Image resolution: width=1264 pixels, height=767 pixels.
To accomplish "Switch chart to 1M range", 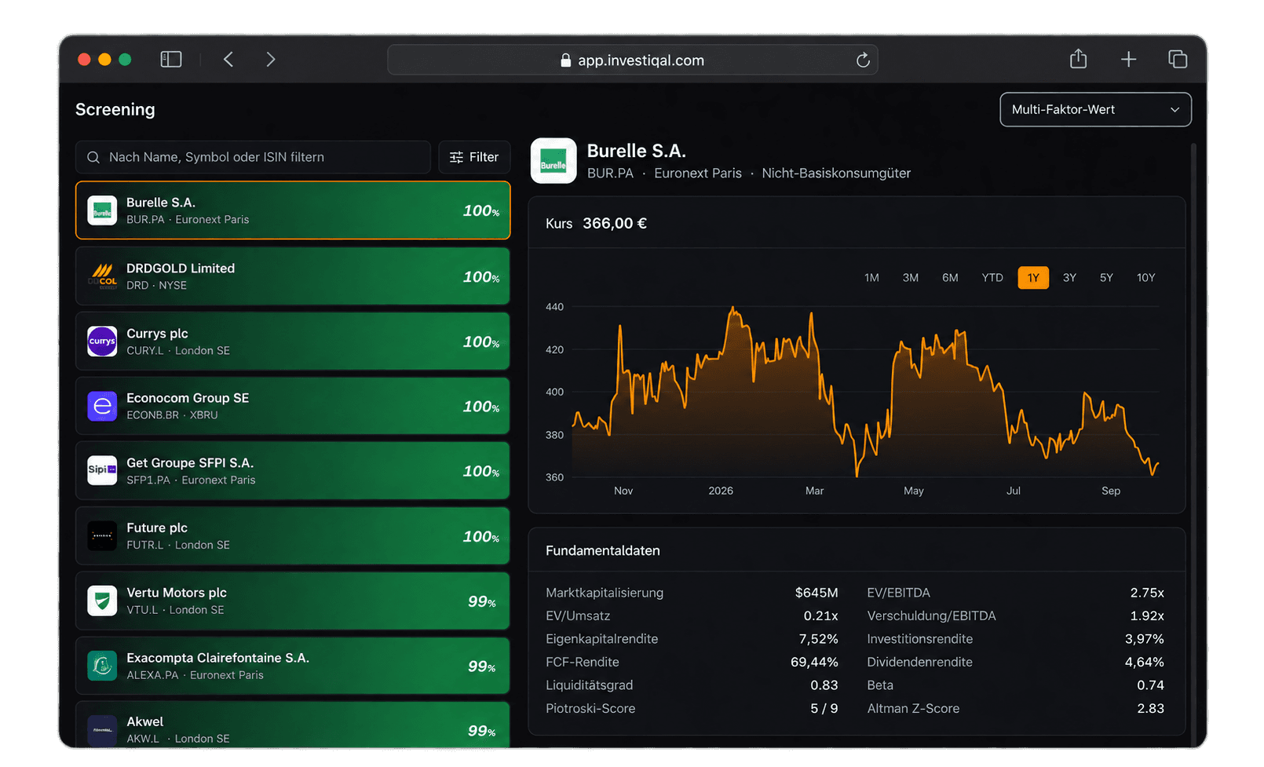I will pyautogui.click(x=871, y=278).
